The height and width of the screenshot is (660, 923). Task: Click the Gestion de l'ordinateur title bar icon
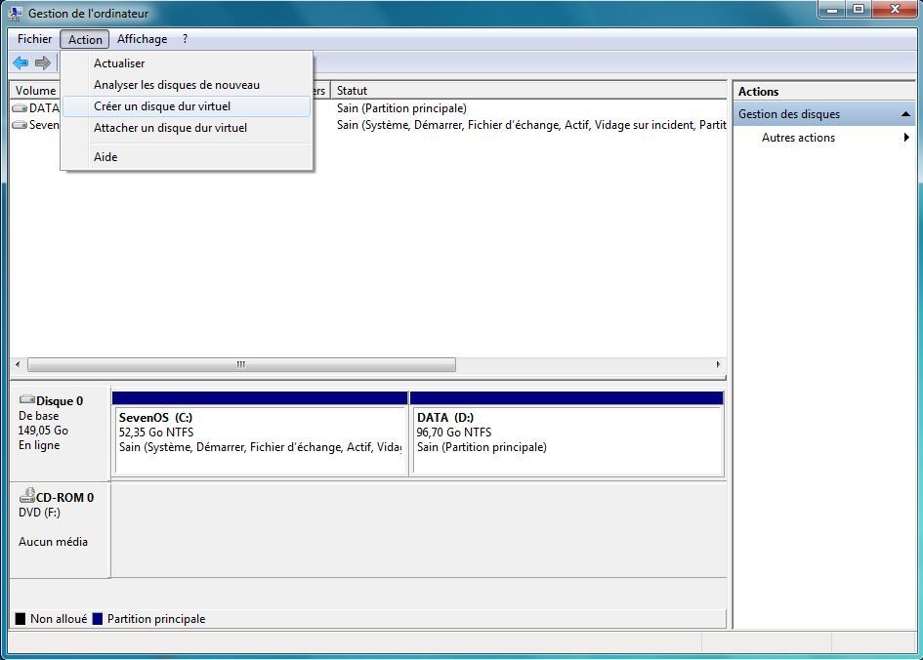[16, 13]
